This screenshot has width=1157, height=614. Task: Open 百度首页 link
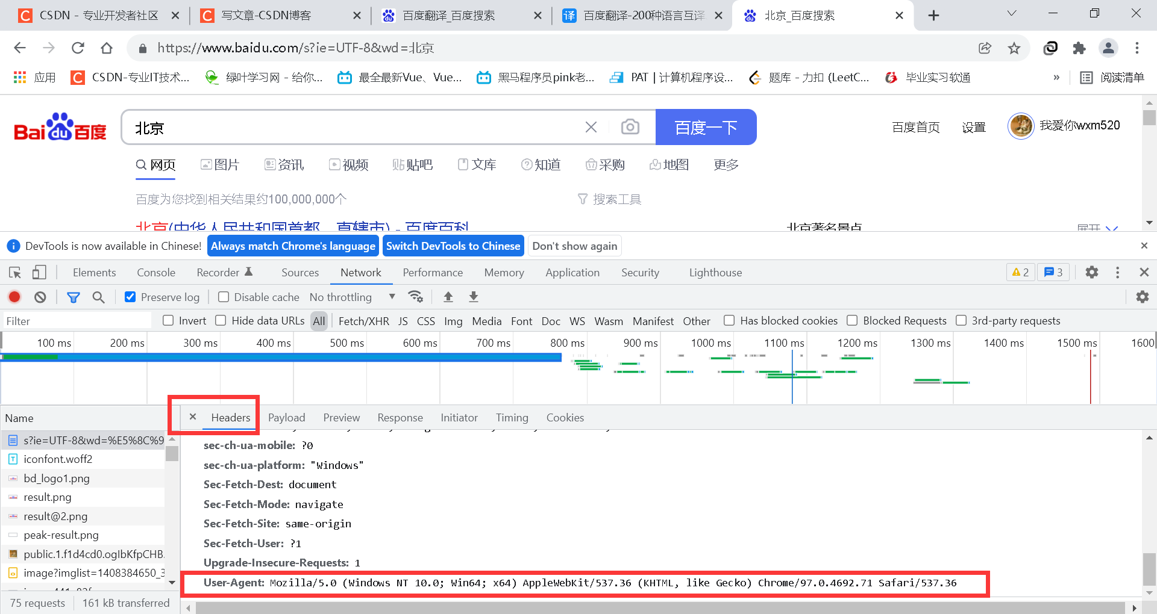point(915,127)
